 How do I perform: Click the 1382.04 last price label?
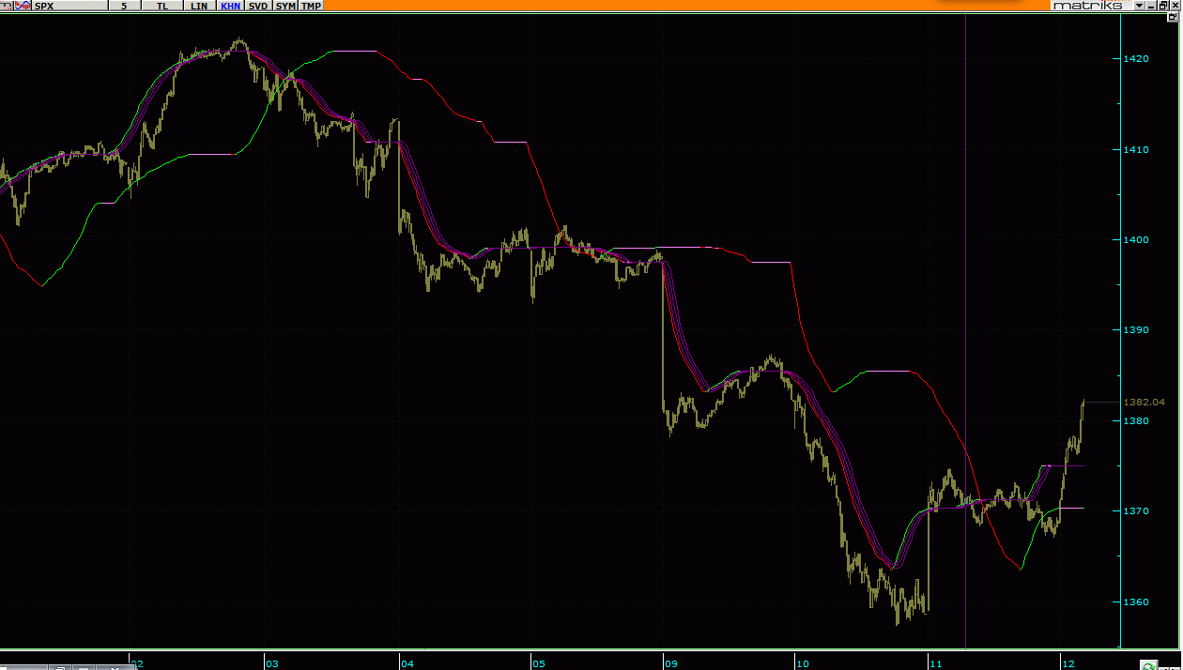[x=1144, y=402]
